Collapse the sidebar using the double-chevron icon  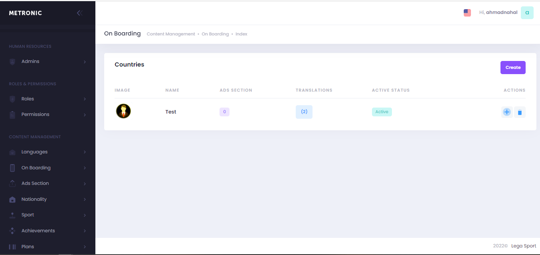79,13
